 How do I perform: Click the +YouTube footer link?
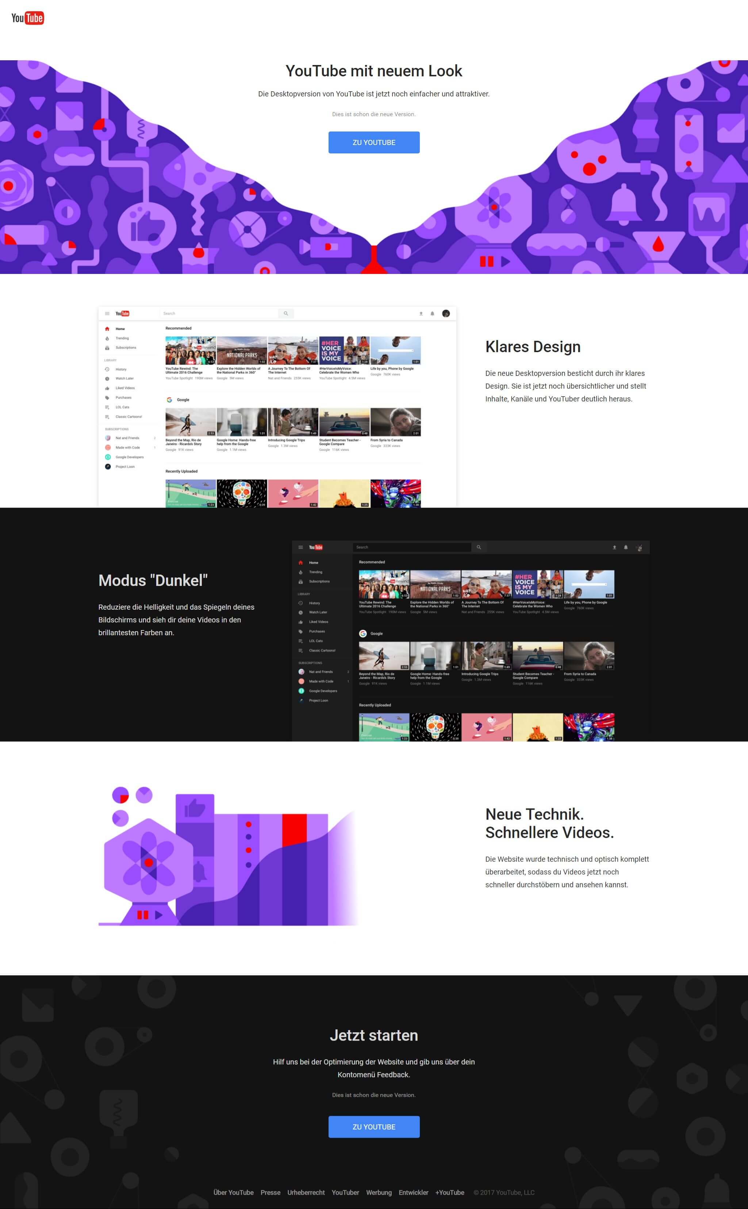pos(449,1192)
